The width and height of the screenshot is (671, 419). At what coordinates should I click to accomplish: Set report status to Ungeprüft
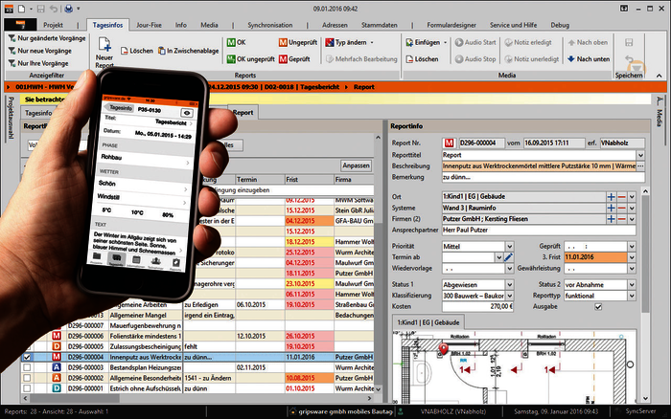298,42
